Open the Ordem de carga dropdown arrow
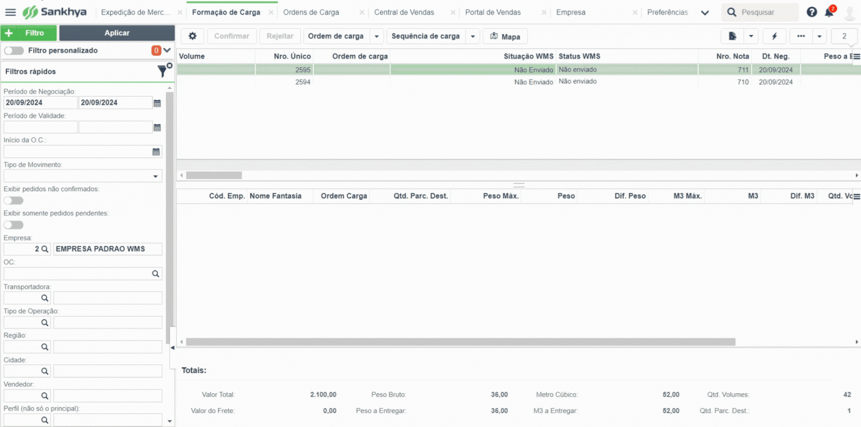Viewport: 861px width, 427px height. (377, 36)
